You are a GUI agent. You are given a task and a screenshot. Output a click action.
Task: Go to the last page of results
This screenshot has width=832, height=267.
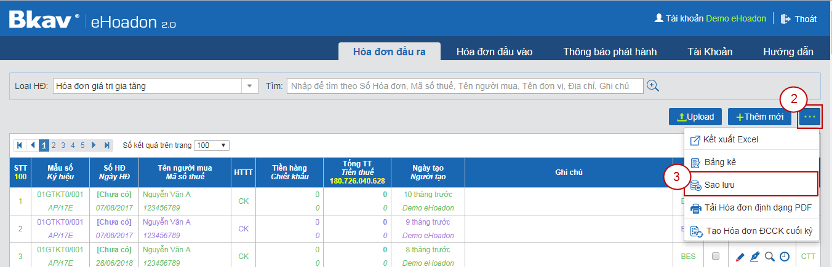click(x=107, y=145)
